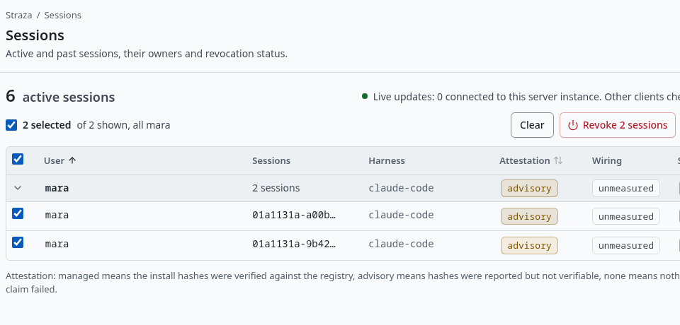Click the Sessions page title
This screenshot has height=325, width=680.
pyautogui.click(x=35, y=35)
